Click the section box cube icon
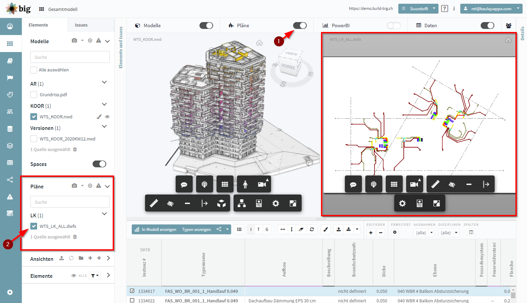This screenshot has width=527, height=303. pos(222,203)
